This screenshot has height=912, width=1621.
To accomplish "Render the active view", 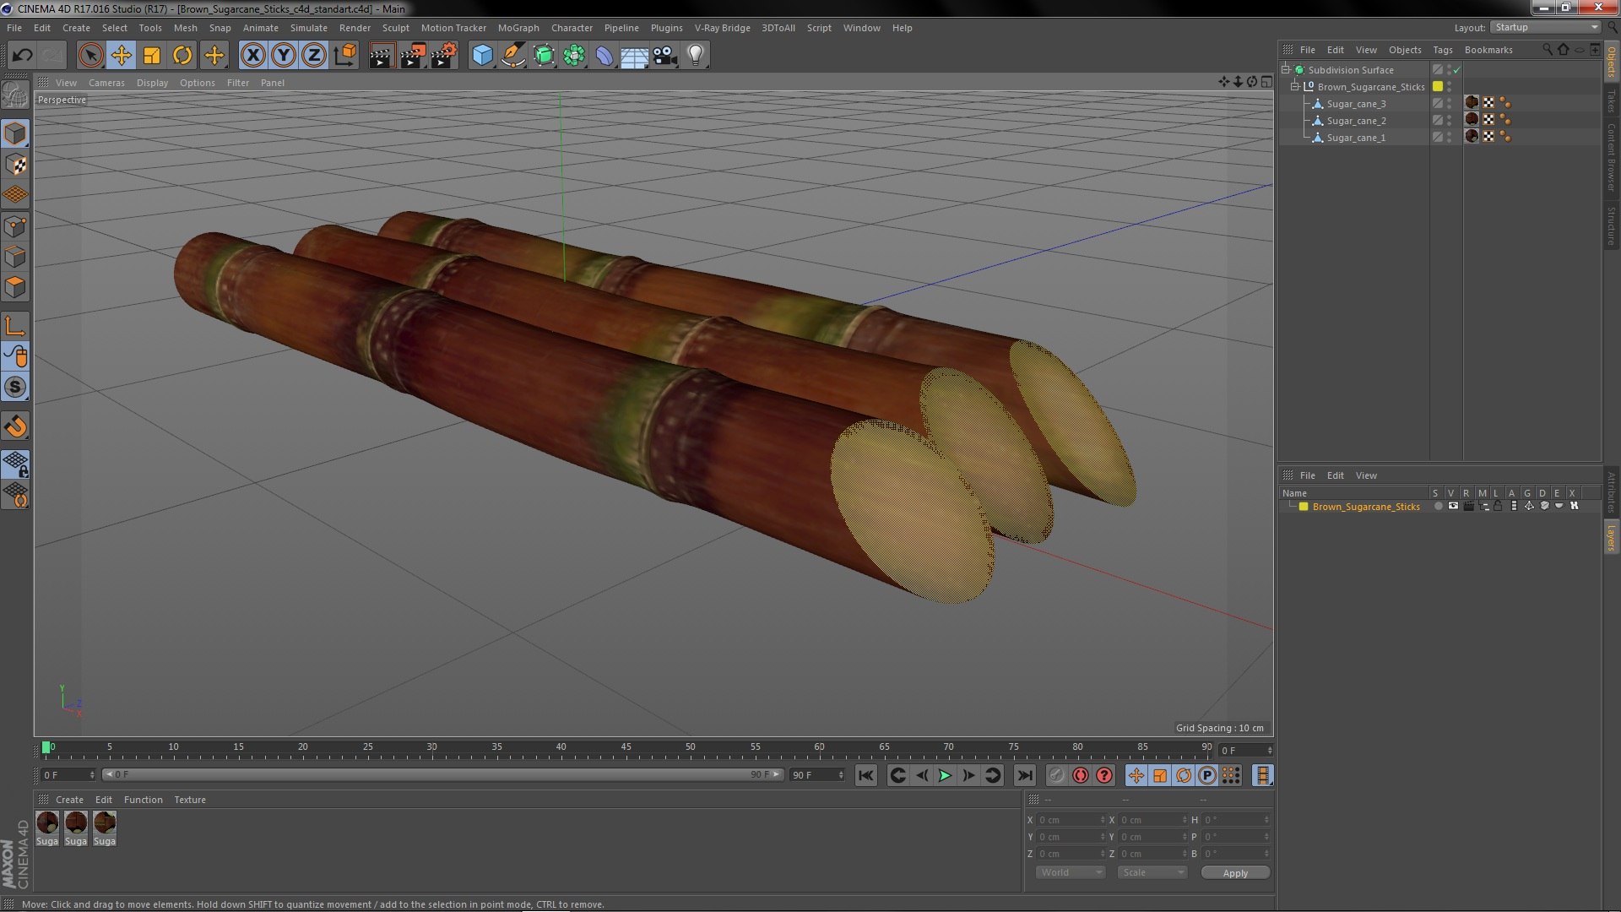I will coord(381,56).
